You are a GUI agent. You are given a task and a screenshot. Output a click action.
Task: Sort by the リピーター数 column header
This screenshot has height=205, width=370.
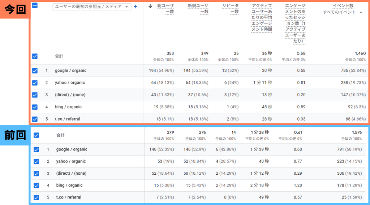click(230, 9)
